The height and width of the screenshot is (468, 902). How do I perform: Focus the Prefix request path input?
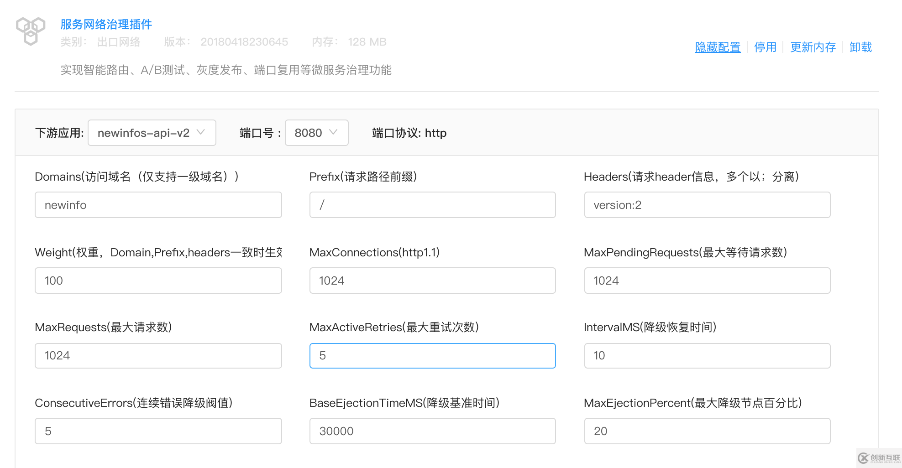tap(433, 205)
